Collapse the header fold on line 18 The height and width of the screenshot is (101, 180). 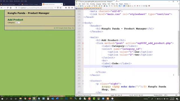pyautogui.click(x=83, y=26)
